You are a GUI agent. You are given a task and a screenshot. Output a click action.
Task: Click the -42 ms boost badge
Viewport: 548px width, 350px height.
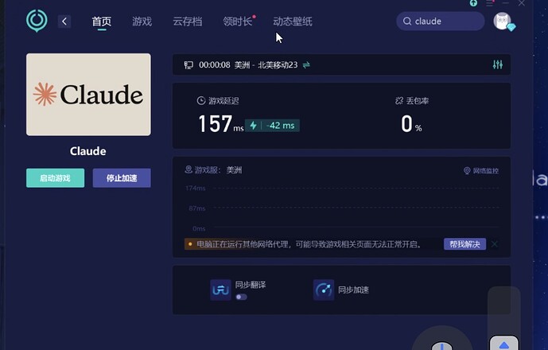click(x=272, y=125)
